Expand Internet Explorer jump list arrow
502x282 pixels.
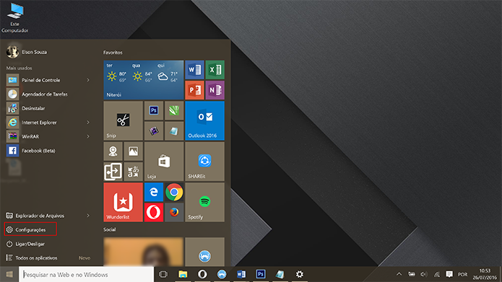click(88, 123)
